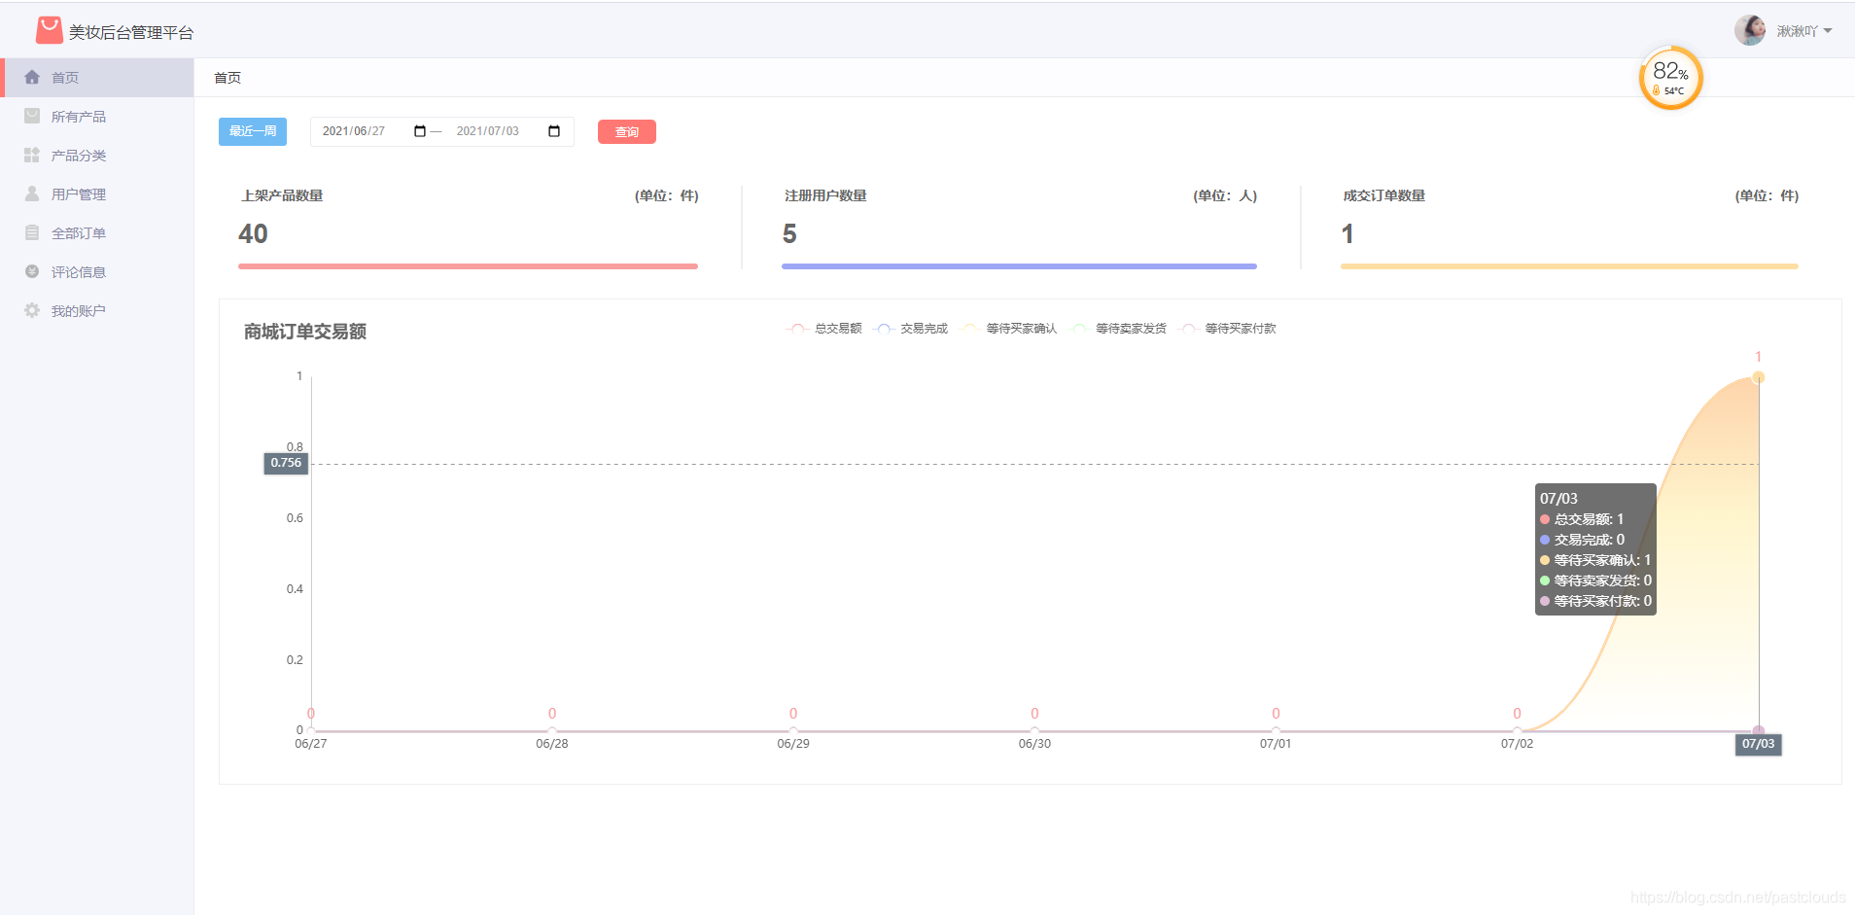This screenshot has height=915, width=1855.
Task: Click the 首页 breadcrumb tab
Action: (x=227, y=78)
